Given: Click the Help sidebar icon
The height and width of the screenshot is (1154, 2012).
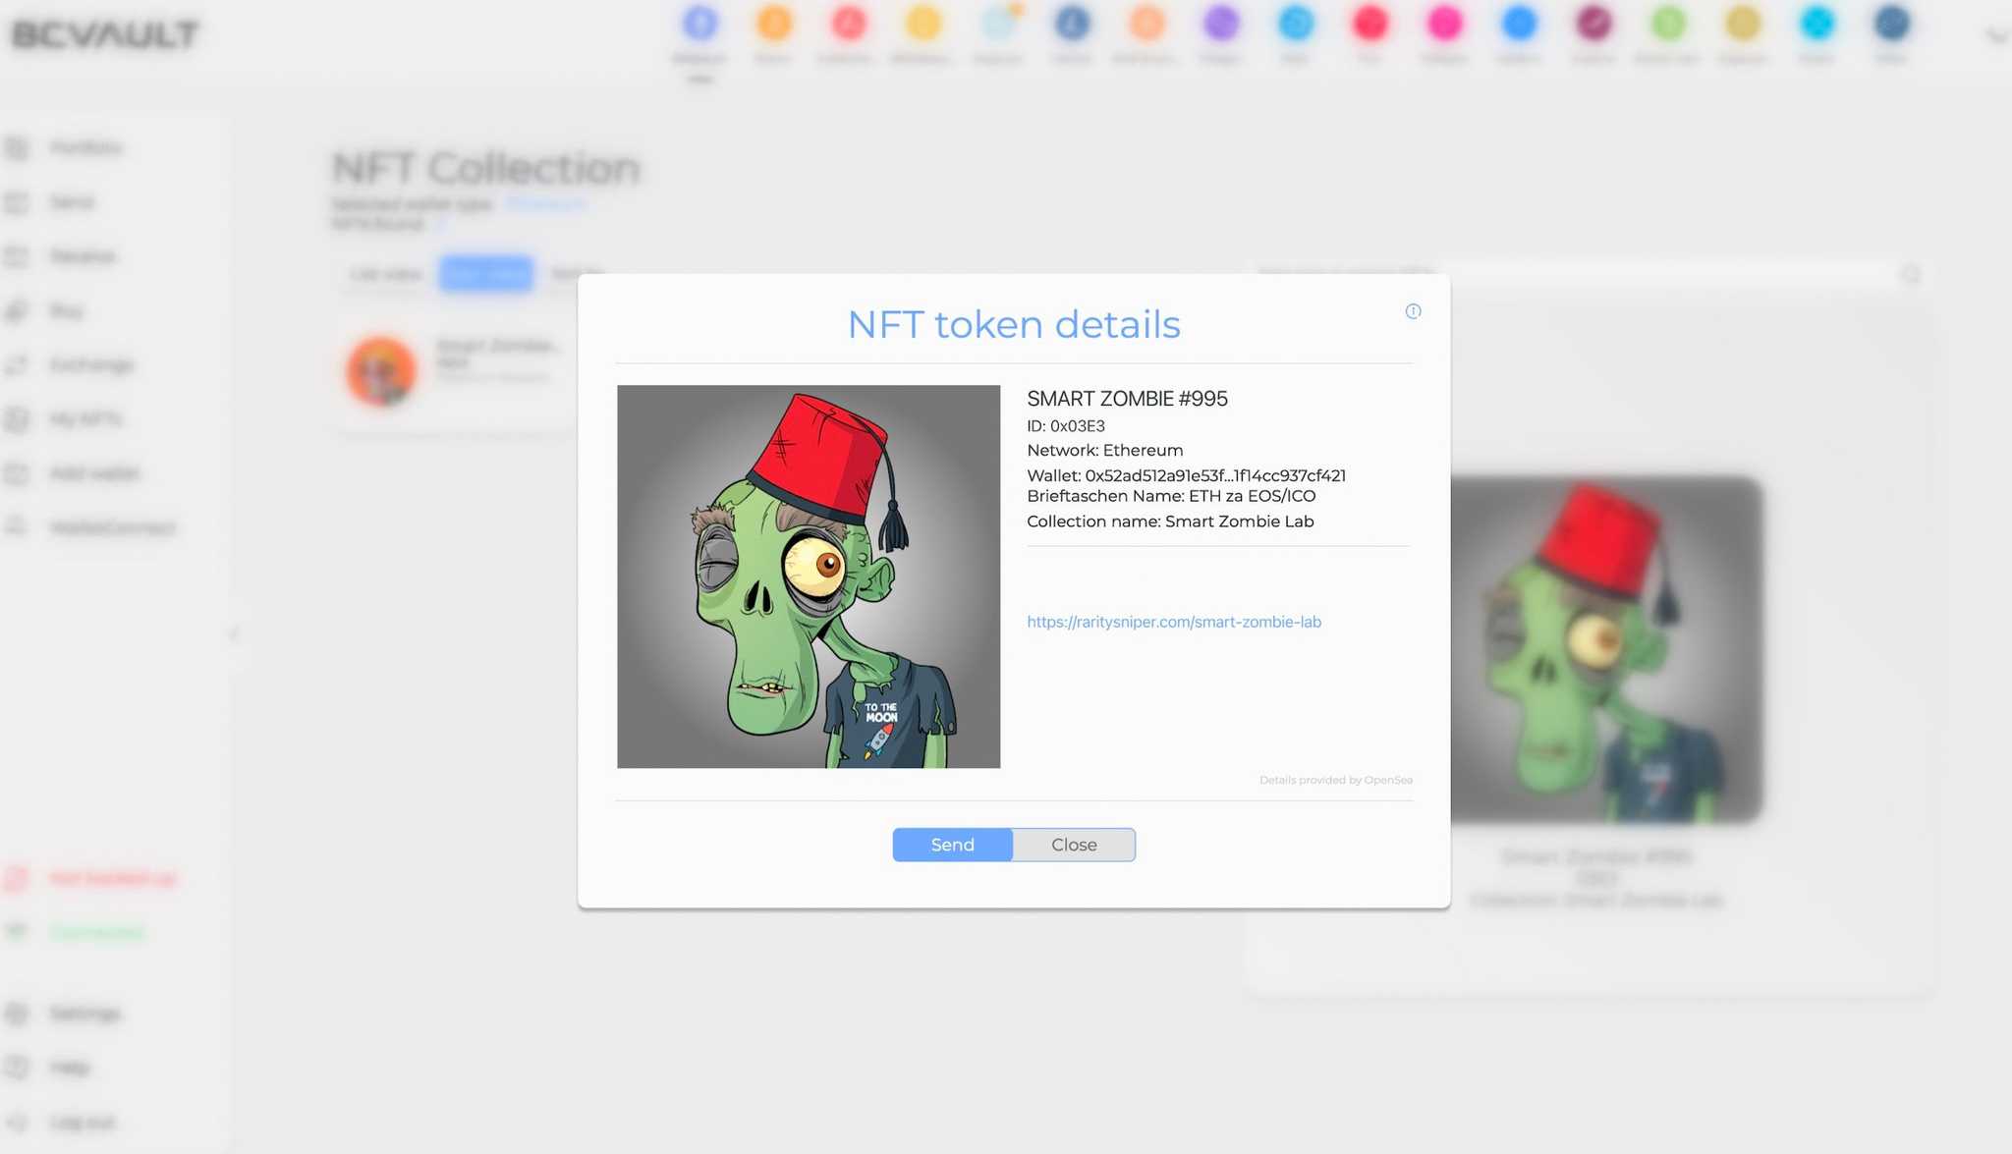Looking at the screenshot, I should [x=17, y=1068].
